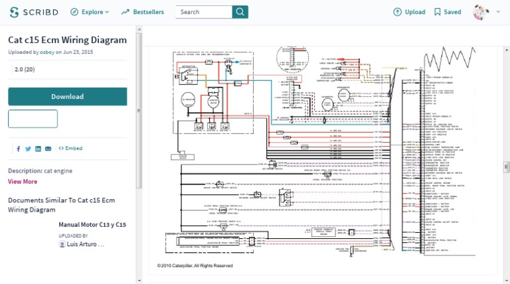
Task: Share document on LinkedIn
Action: pyautogui.click(x=38, y=149)
